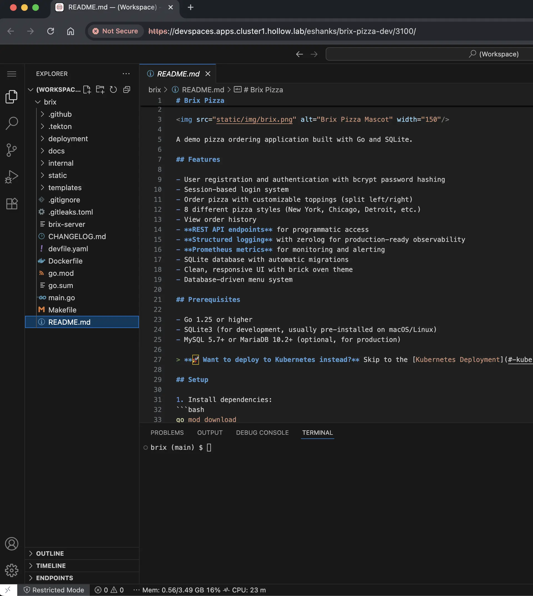Image resolution: width=533 pixels, height=596 pixels.
Task: Expand the TIMELINE panel
Action: 82,565
